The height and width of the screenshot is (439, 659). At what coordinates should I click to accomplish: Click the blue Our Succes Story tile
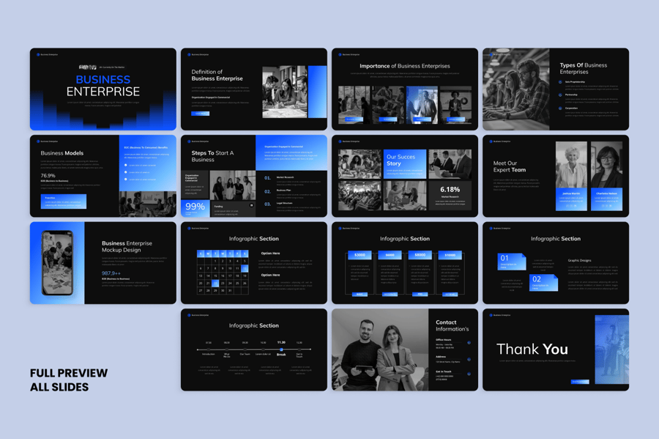(404, 163)
